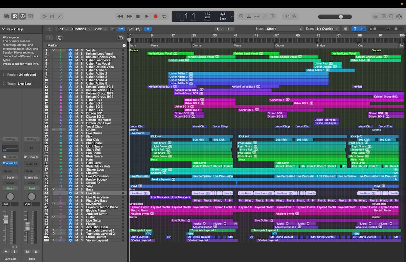Open the Loop Browser

click(391, 16)
